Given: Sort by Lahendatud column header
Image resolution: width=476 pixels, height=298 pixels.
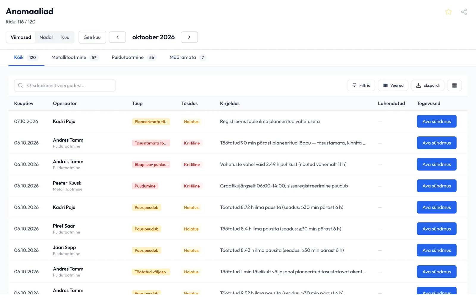Looking at the screenshot, I should pyautogui.click(x=391, y=103).
